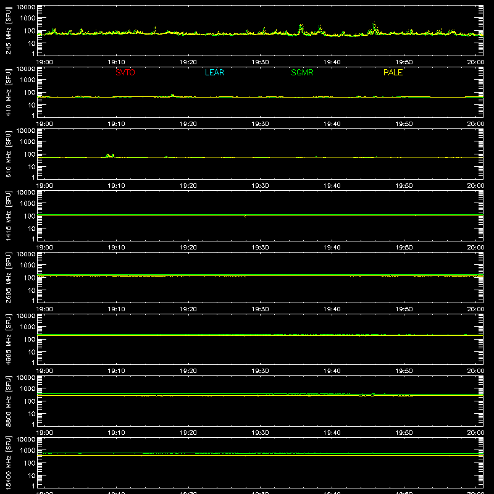Click the 245 MHz [SFU] axis label

(x=9, y=31)
